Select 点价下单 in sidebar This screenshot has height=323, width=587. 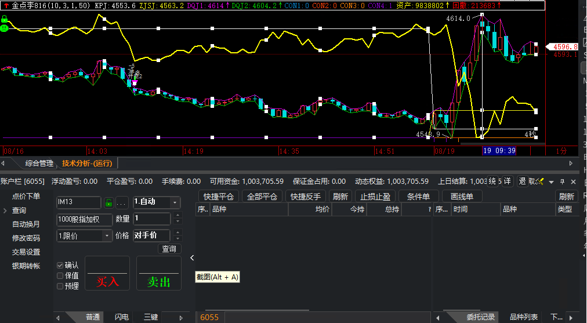pos(26,196)
